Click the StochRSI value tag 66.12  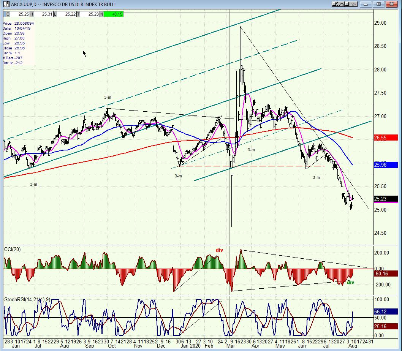coord(386,311)
